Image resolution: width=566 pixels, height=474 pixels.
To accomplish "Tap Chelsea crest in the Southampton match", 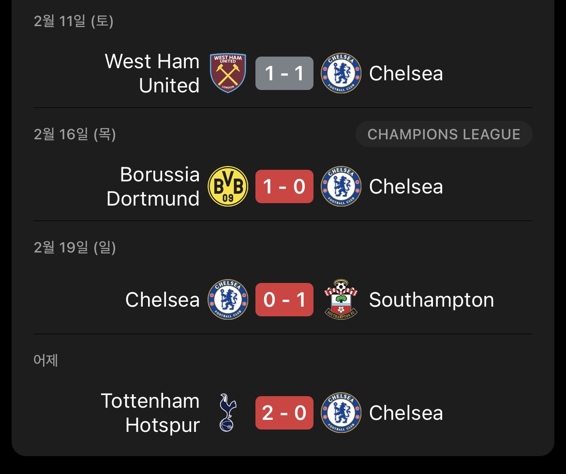I will [228, 300].
